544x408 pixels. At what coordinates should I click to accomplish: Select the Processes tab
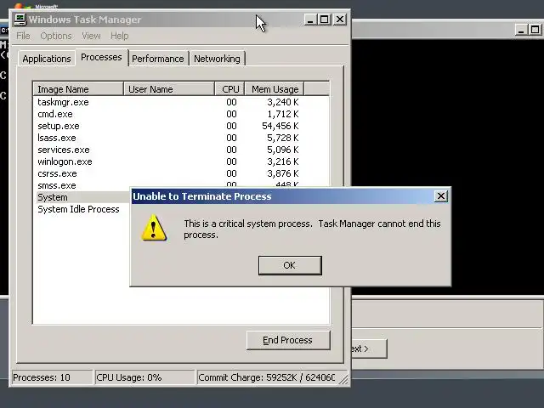tap(102, 57)
